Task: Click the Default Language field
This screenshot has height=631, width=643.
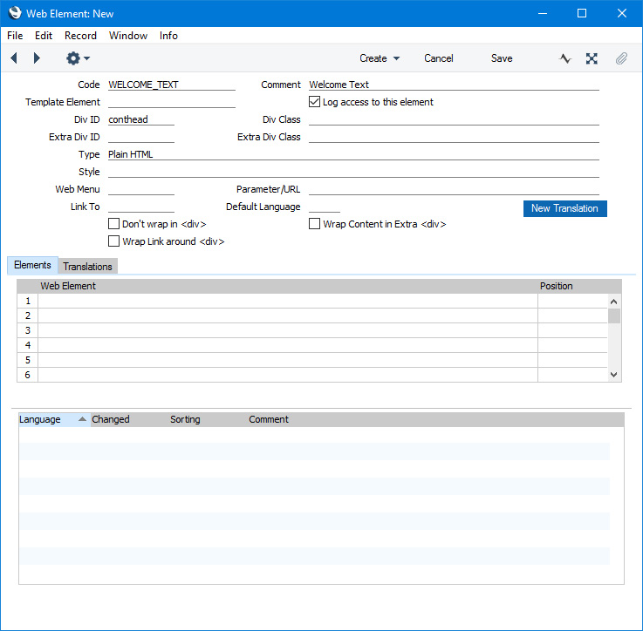Action: point(325,207)
